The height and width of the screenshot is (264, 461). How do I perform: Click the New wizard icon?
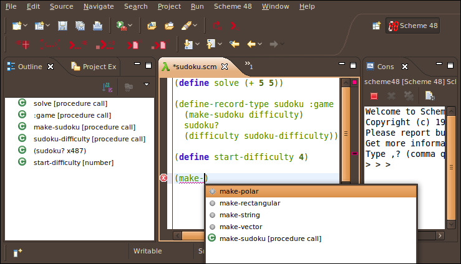tap(17, 26)
